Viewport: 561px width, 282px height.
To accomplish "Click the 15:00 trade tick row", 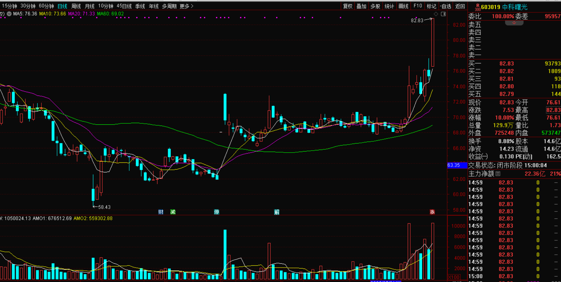I will 514,276.
